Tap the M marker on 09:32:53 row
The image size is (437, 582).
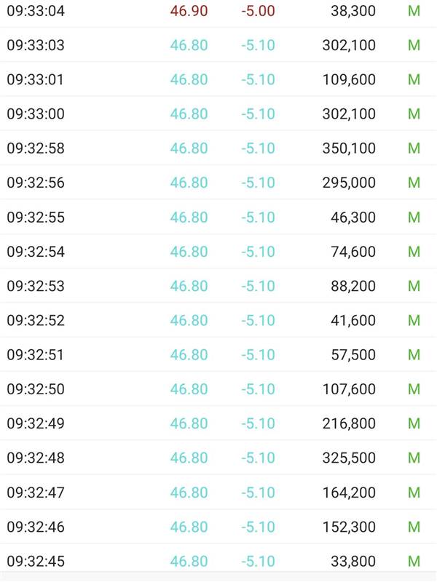[414, 286]
